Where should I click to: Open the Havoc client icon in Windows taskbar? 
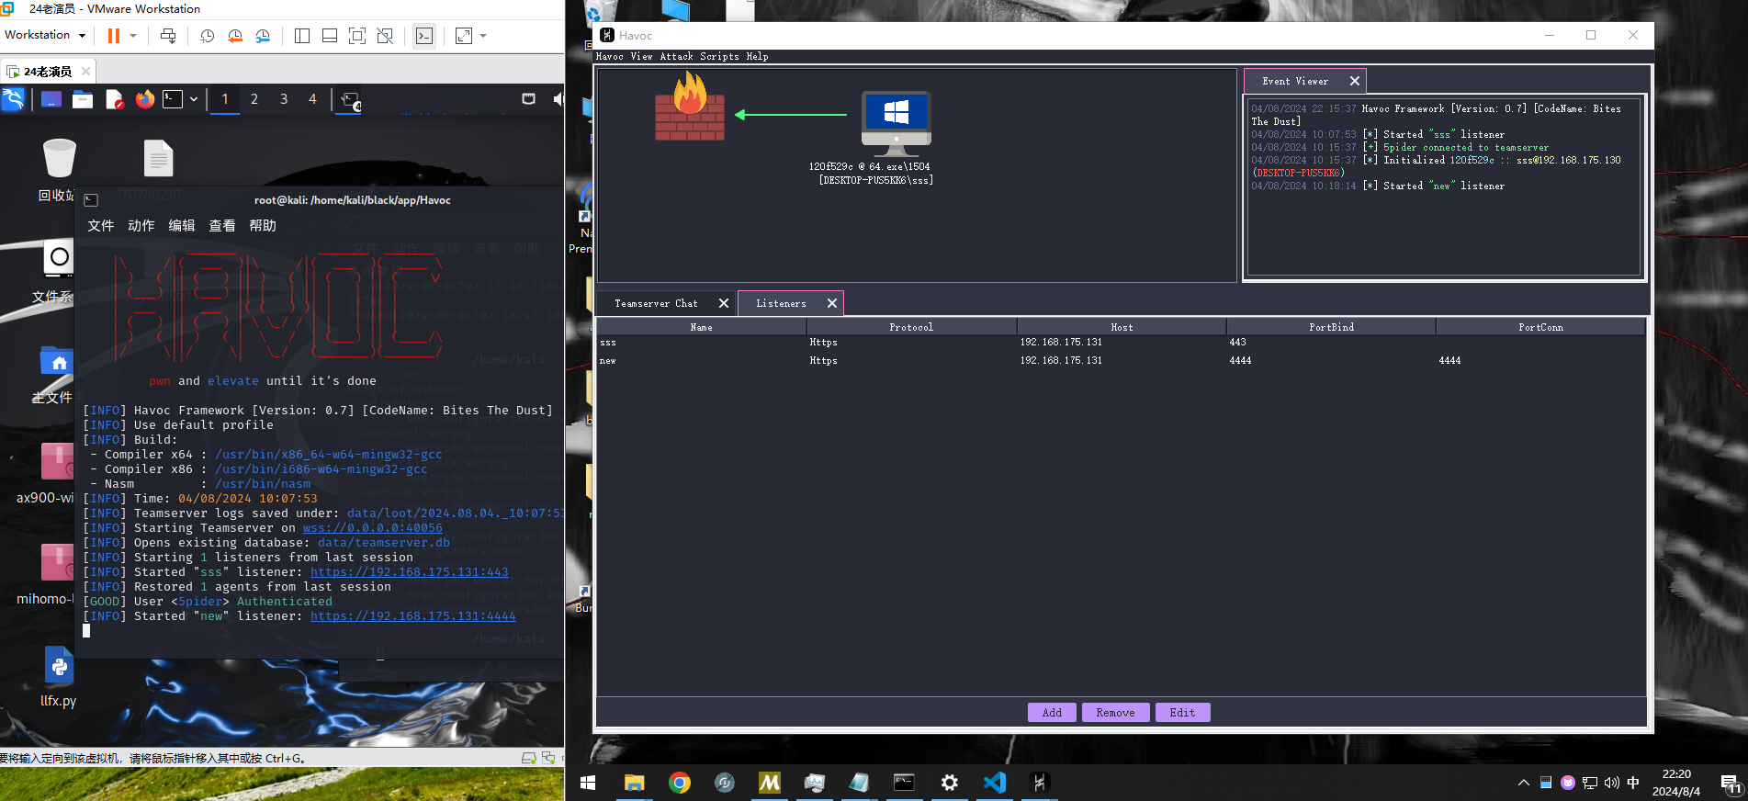coord(1040,783)
